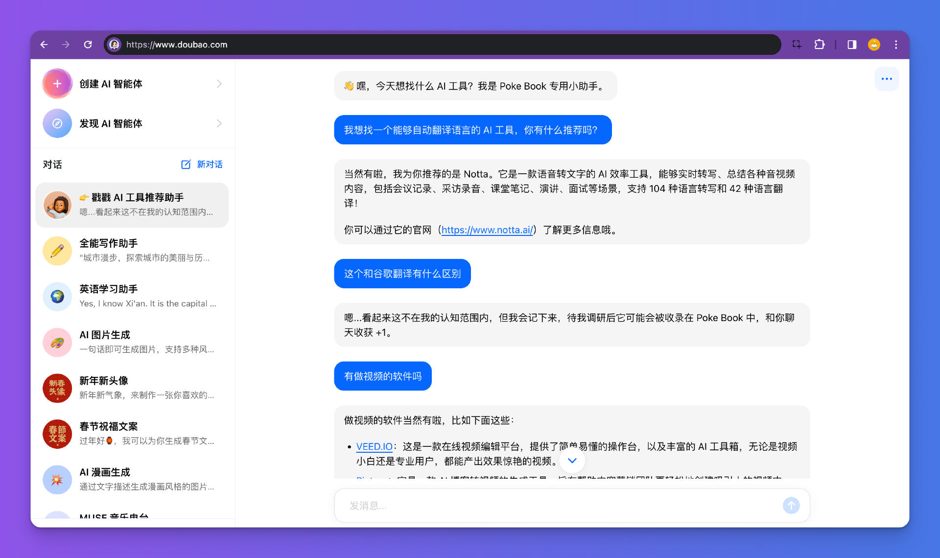Click the screenshot capture icon in toolbar
The width and height of the screenshot is (940, 558).
[x=797, y=45]
